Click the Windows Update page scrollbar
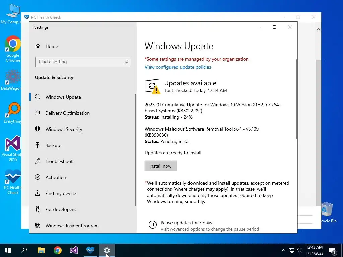The image size is (343, 257). (x=296, y=99)
